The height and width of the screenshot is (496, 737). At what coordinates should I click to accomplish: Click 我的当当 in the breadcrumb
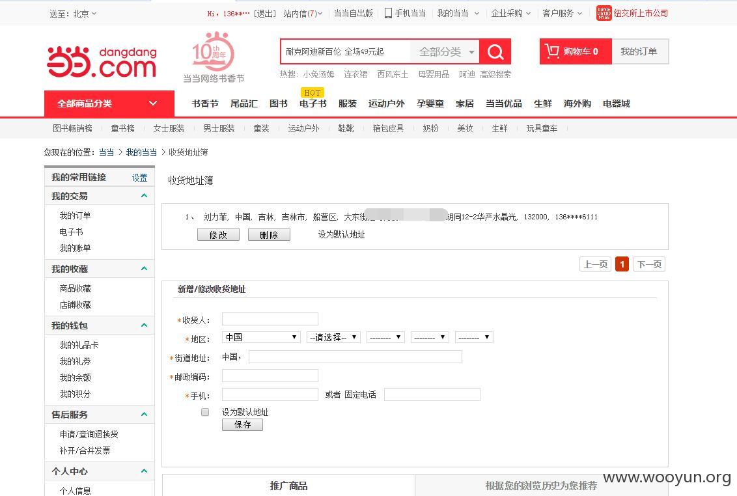pyautogui.click(x=141, y=152)
